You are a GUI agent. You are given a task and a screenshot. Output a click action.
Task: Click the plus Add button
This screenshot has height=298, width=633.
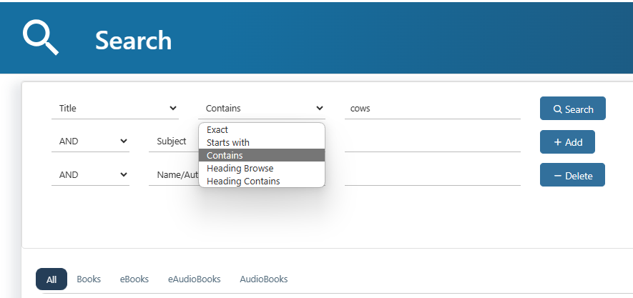click(x=567, y=142)
